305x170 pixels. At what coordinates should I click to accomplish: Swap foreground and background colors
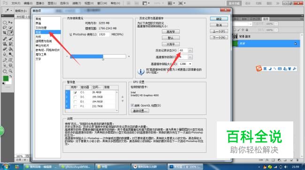pyautogui.click(x=10, y=77)
